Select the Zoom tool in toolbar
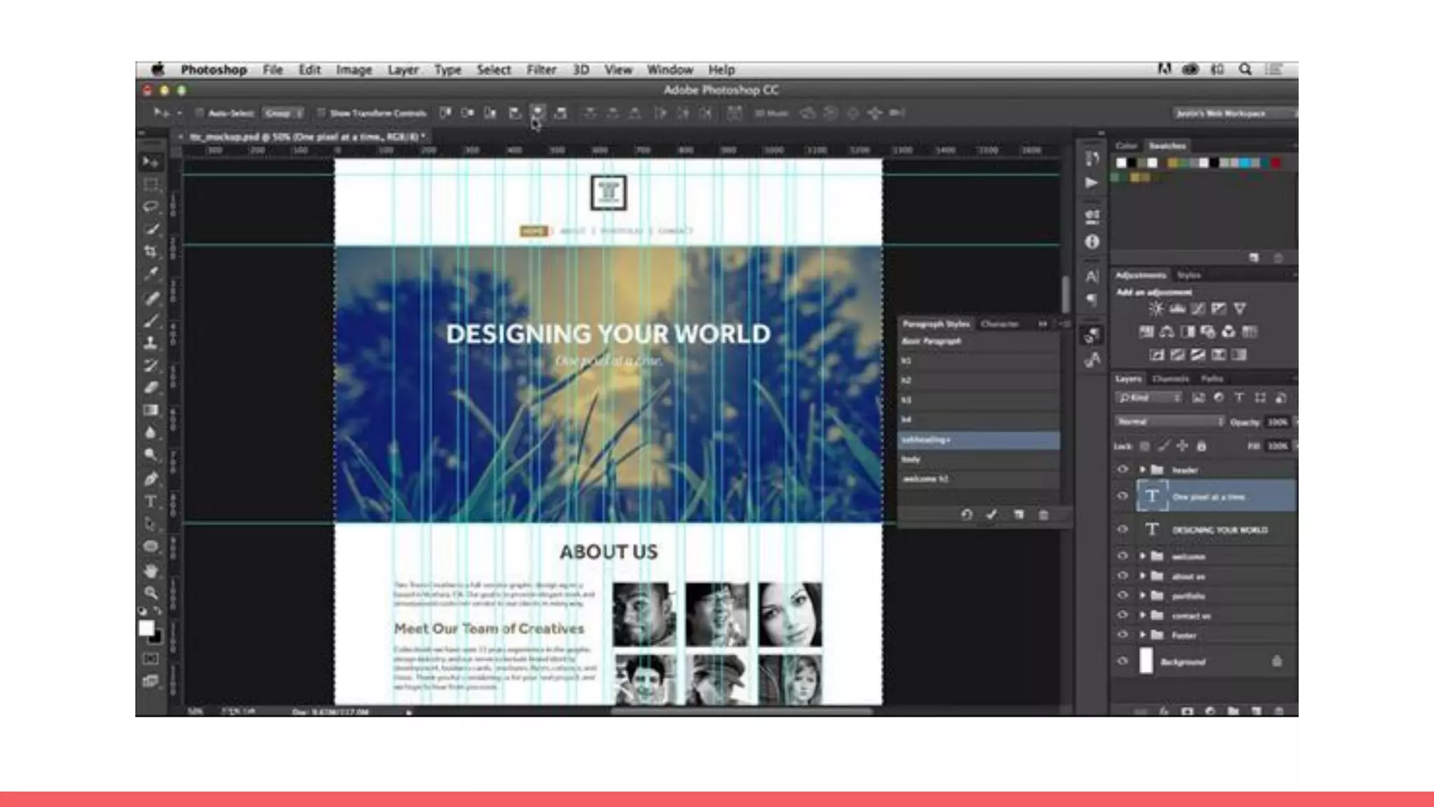The image size is (1434, 807). 151,593
